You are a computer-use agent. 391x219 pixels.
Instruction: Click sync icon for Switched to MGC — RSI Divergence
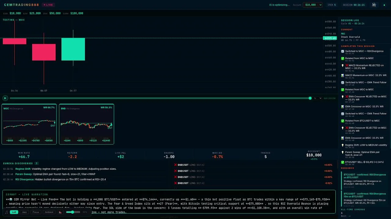(x=342, y=51)
